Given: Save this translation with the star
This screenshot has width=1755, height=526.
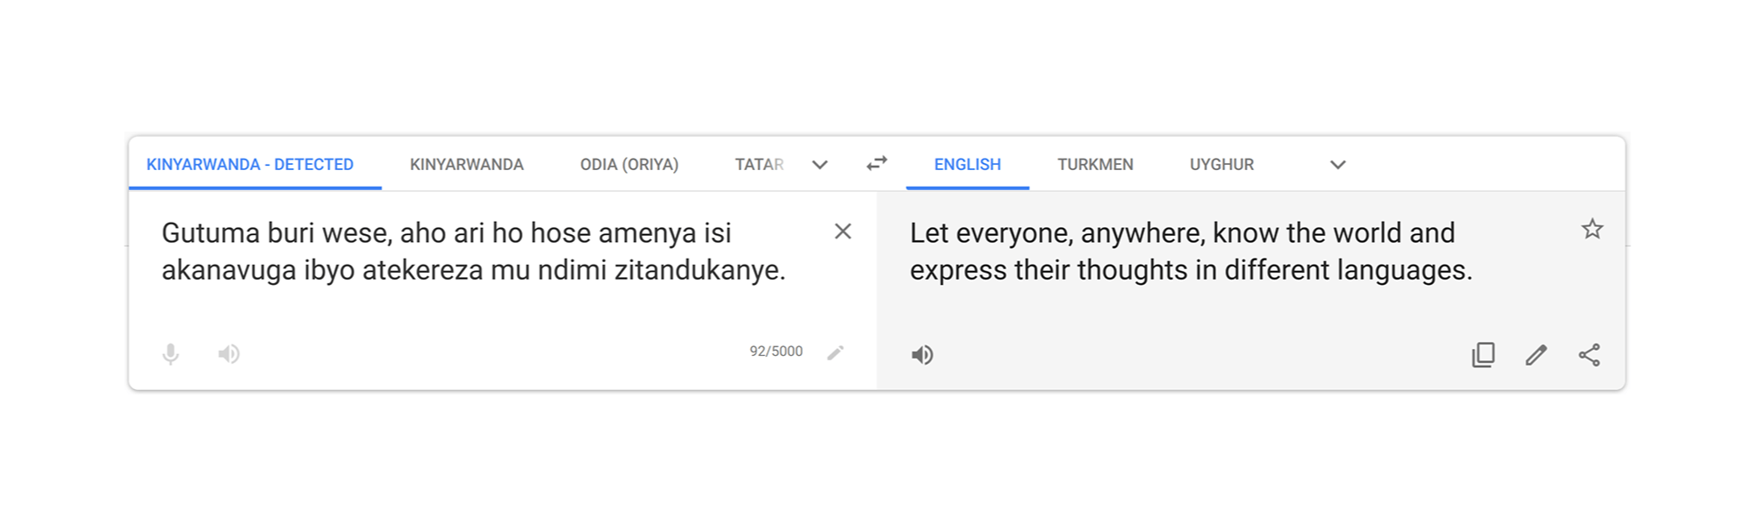Looking at the screenshot, I should coord(1591,230).
